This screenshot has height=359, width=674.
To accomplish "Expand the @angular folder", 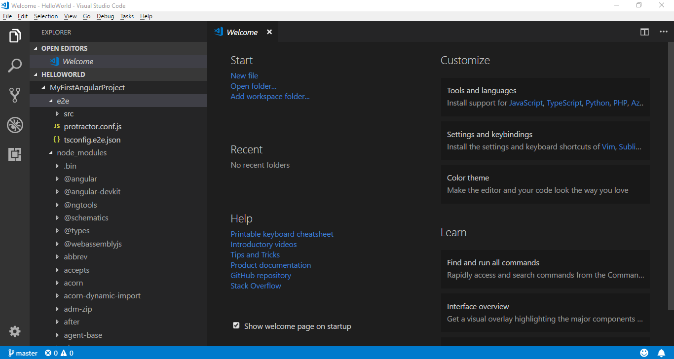I will click(58, 179).
